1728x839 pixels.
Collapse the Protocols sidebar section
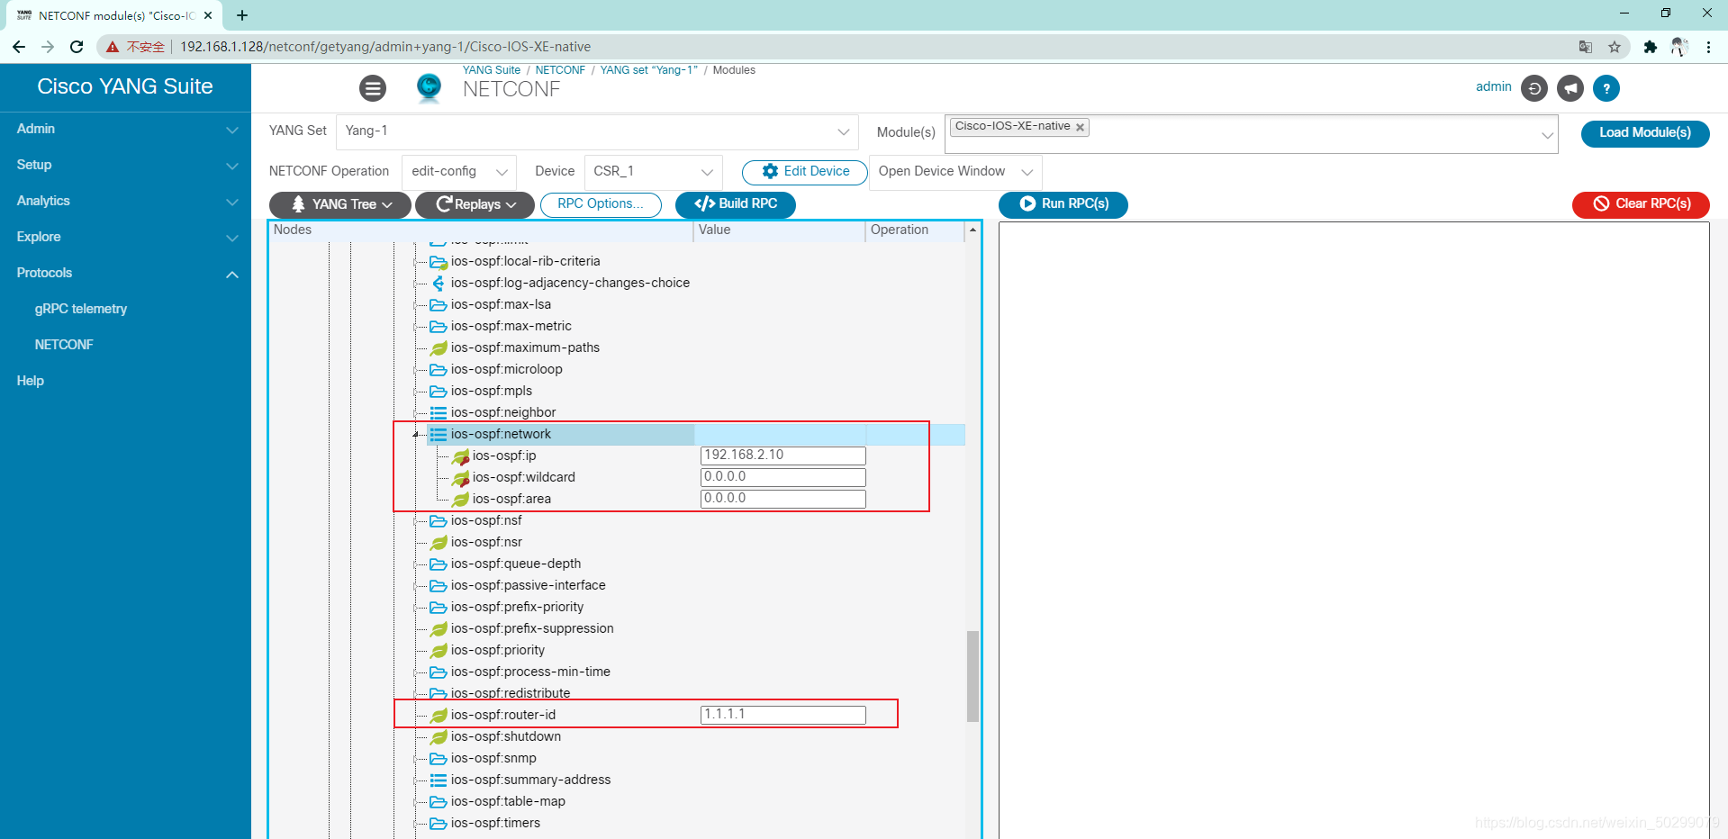coord(125,273)
